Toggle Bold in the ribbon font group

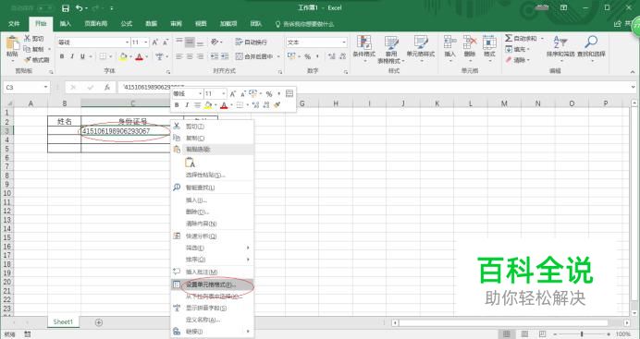point(62,56)
